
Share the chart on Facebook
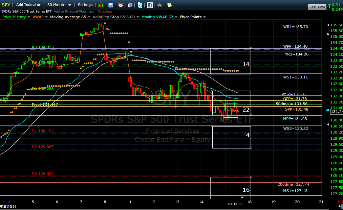[150, 5]
